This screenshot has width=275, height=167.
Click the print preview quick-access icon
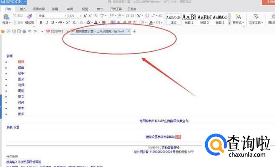pos(19,31)
